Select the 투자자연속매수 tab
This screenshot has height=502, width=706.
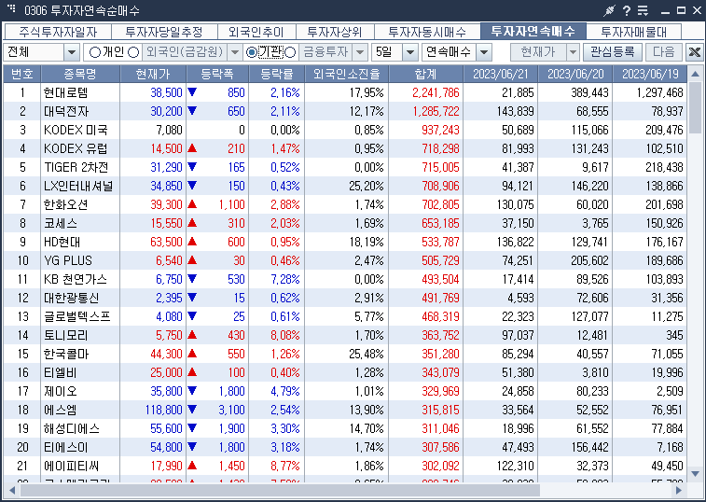tap(533, 31)
